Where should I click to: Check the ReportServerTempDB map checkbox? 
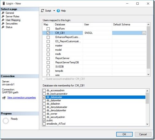pyautogui.click(x=48, y=62)
